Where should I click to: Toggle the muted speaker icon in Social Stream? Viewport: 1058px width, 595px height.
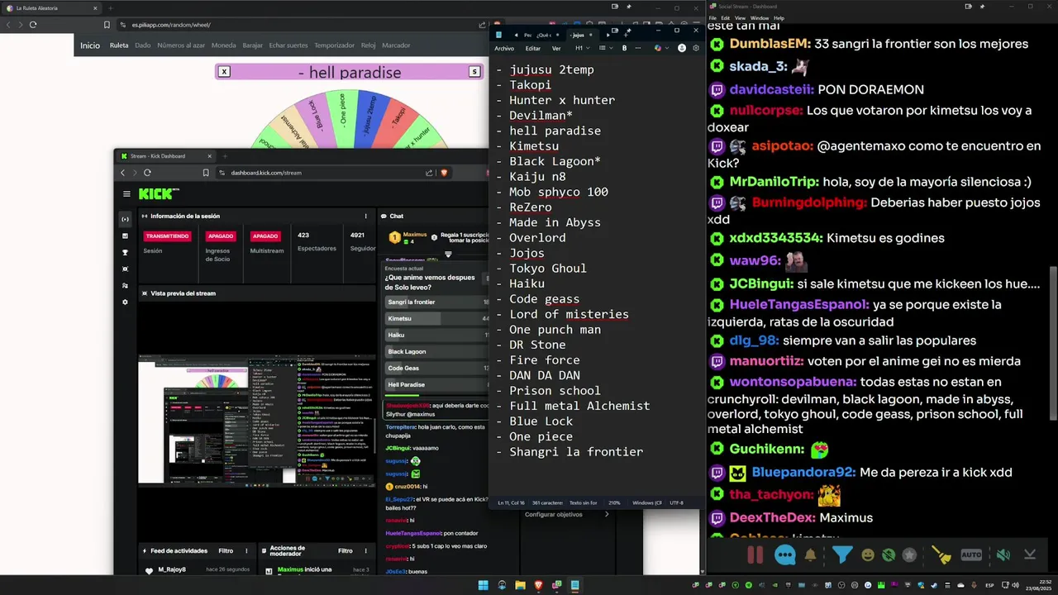(1003, 555)
